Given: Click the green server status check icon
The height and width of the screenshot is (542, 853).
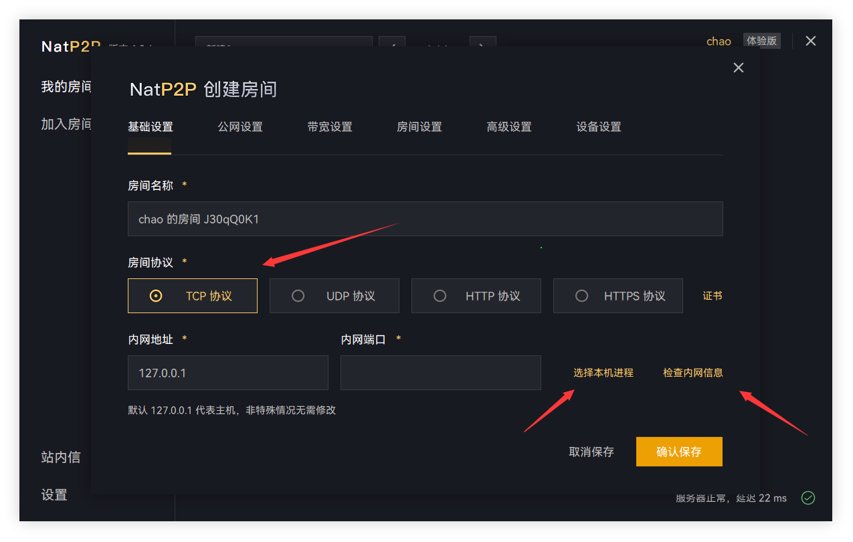Looking at the screenshot, I should [808, 498].
